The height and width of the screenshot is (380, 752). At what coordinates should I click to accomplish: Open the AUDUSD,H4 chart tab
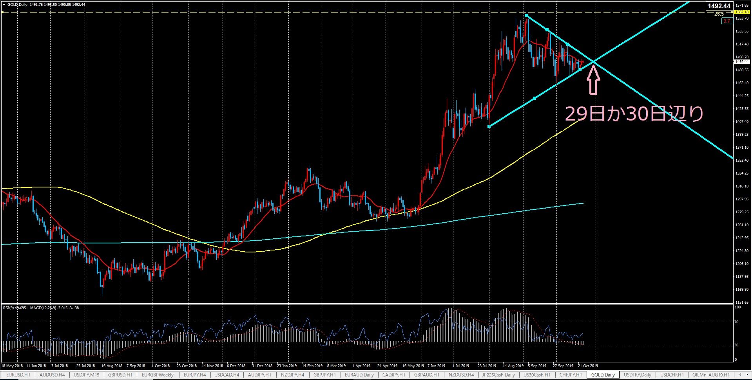[x=52, y=375]
